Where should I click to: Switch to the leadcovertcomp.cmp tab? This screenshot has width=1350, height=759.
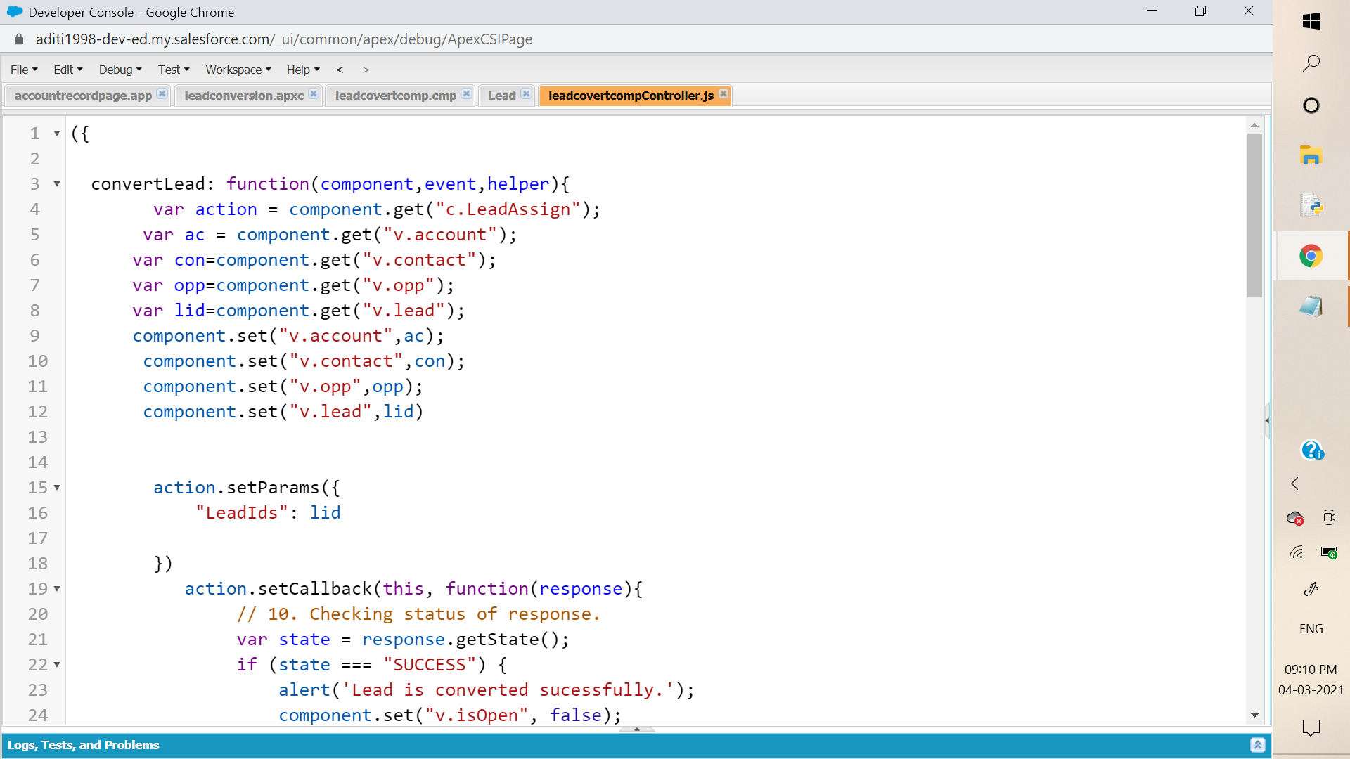[395, 96]
